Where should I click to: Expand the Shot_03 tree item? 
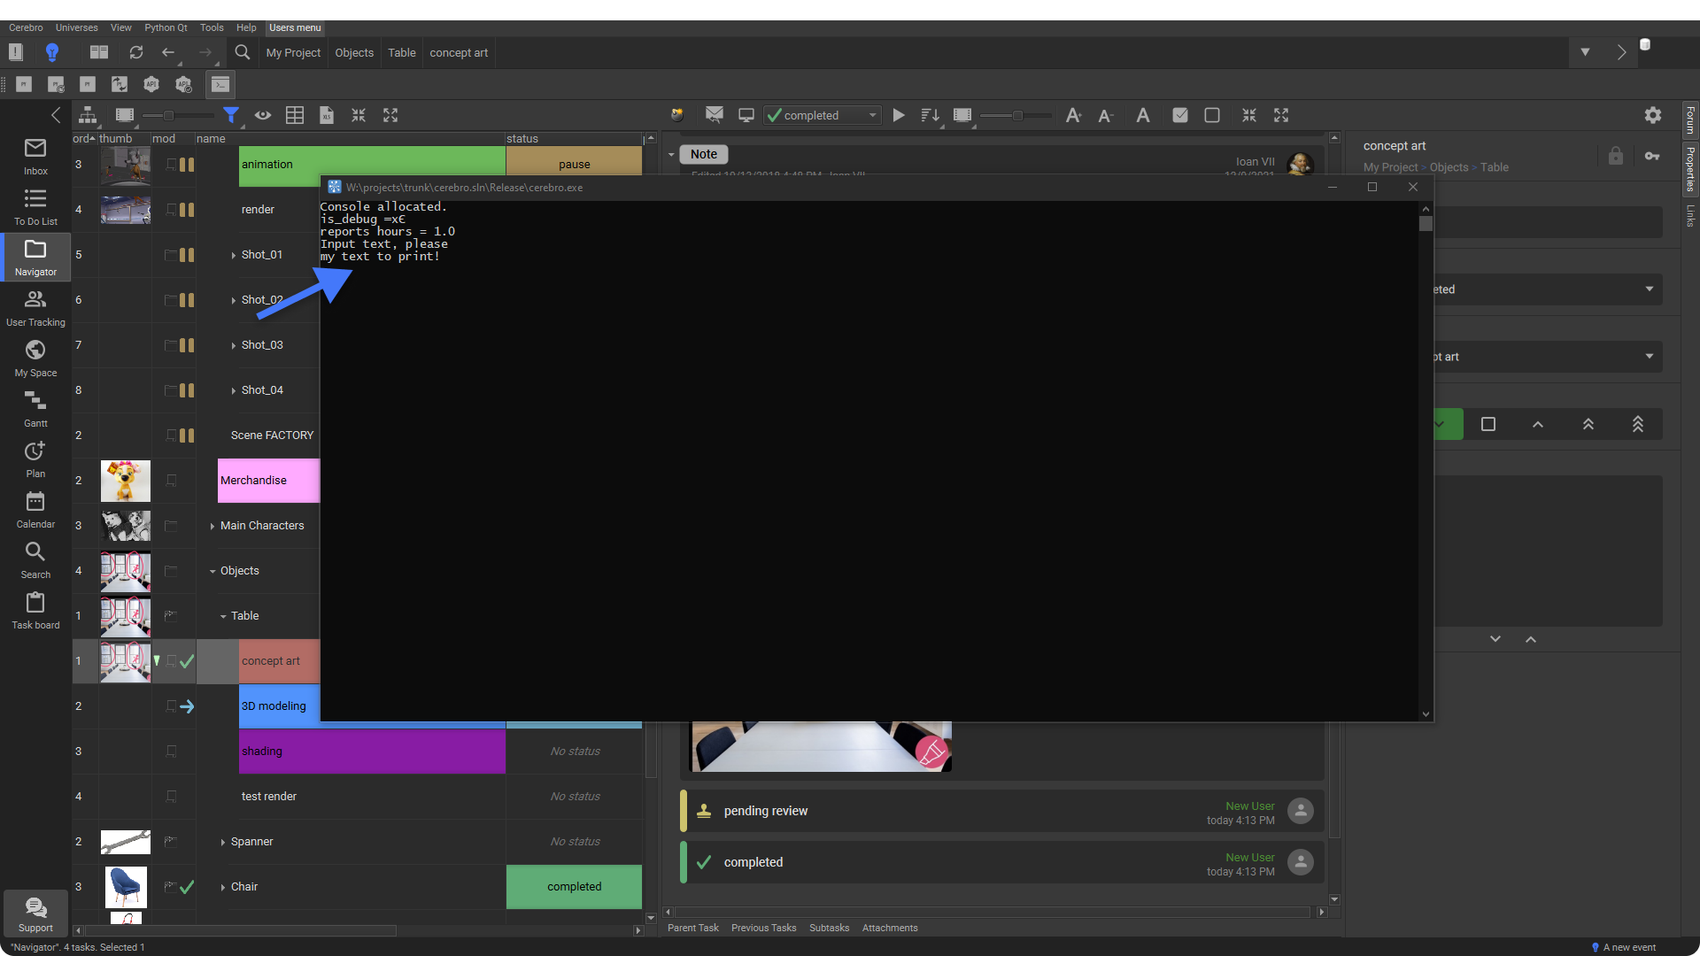234,345
